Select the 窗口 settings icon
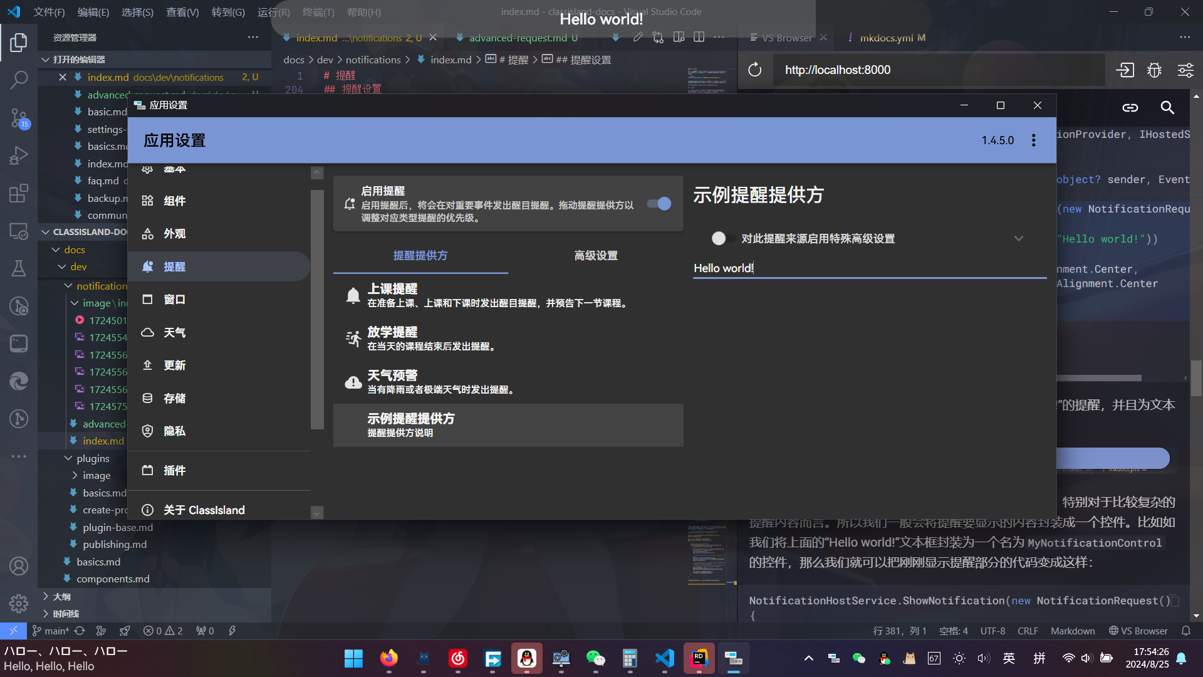This screenshot has height=677, width=1203. click(147, 299)
